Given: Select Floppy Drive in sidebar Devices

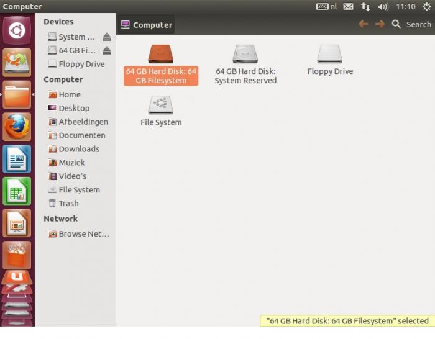Looking at the screenshot, I should [76, 64].
